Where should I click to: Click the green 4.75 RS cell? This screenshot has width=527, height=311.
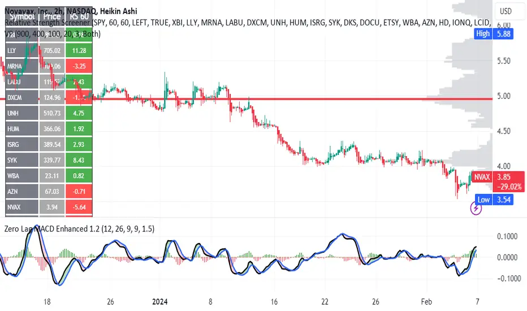point(79,113)
